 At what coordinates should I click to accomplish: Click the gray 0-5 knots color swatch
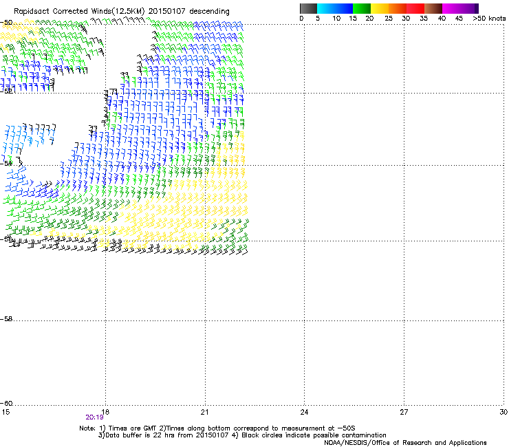(308, 8)
